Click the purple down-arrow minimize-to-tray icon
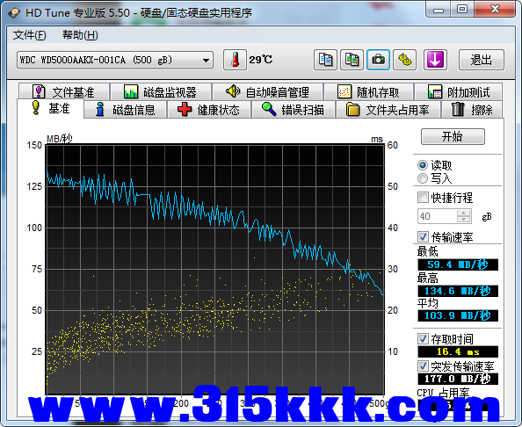This screenshot has width=522, height=427. point(435,60)
